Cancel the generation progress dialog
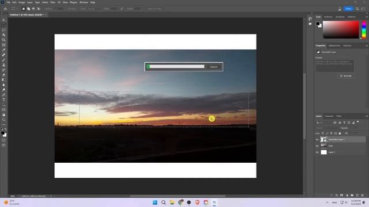 (214, 67)
